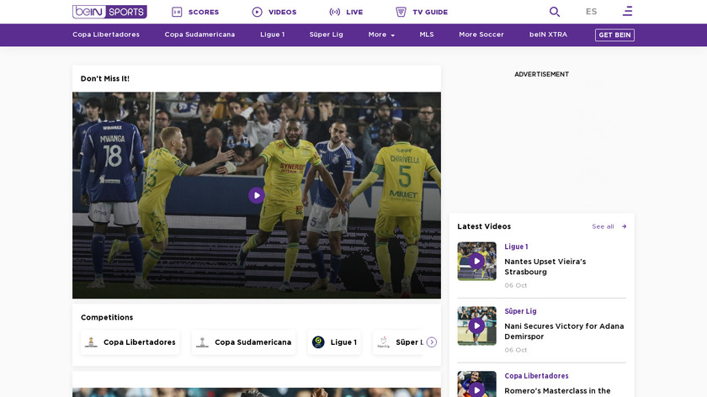Open Süper Lig competition card
This screenshot has width=707, height=397.
(x=398, y=342)
